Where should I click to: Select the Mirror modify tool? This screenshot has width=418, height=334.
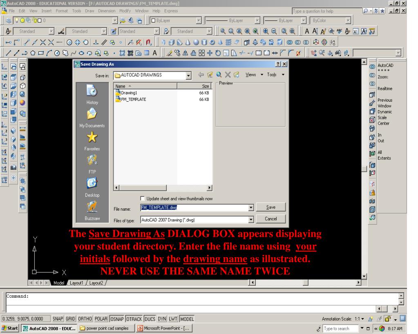(x=185, y=53)
